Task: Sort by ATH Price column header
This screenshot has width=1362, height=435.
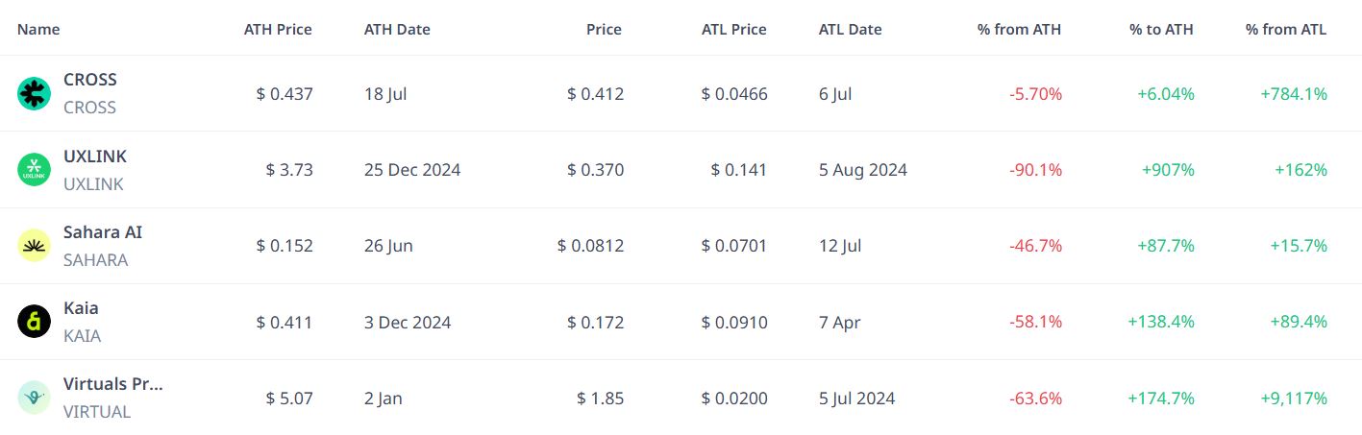Action: (x=278, y=30)
